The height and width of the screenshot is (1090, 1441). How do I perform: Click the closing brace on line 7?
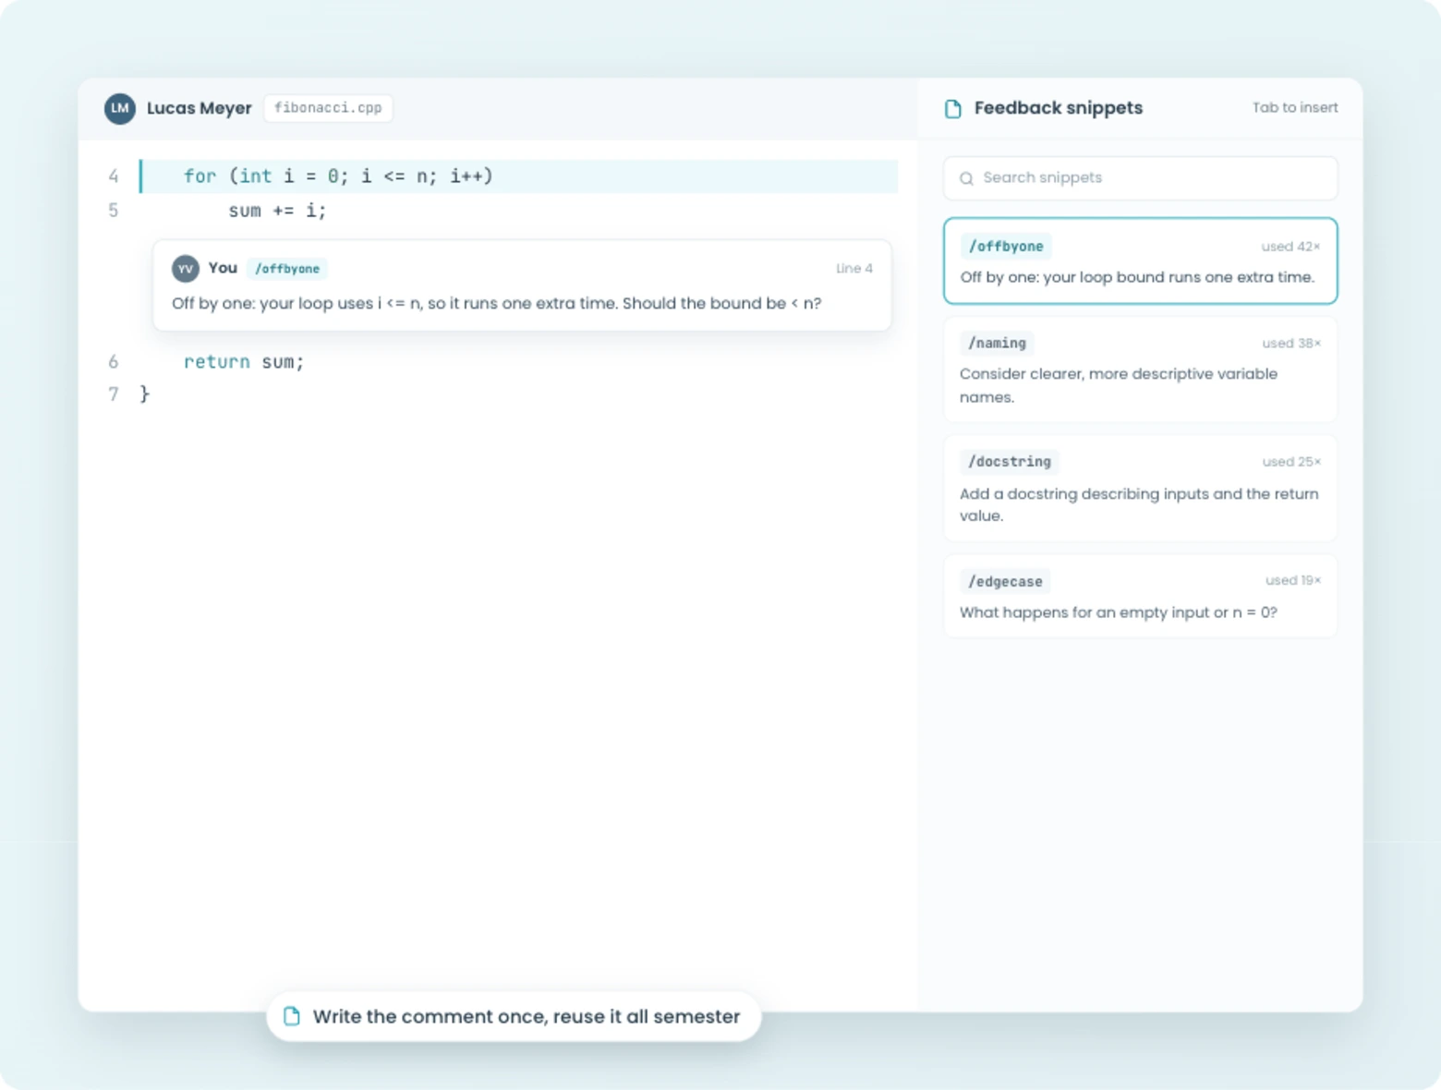[144, 394]
